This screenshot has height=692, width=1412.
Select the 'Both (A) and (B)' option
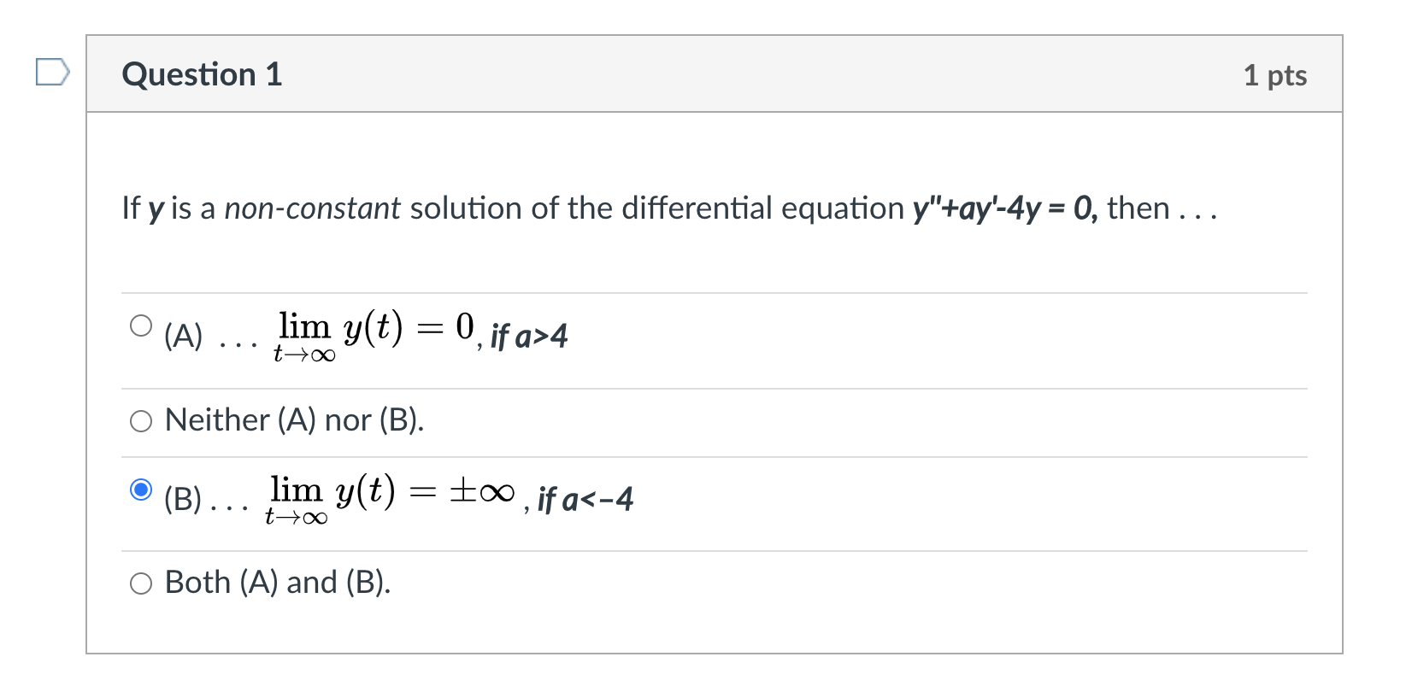coord(141,584)
